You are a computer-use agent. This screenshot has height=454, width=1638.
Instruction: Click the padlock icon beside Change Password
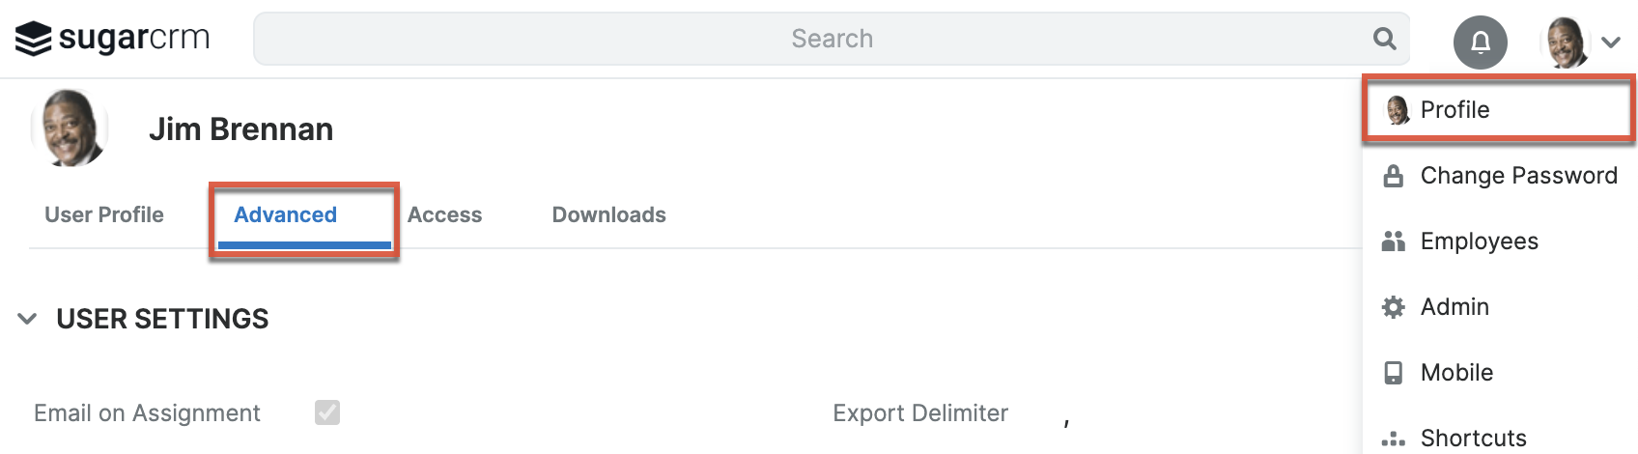[x=1393, y=176]
